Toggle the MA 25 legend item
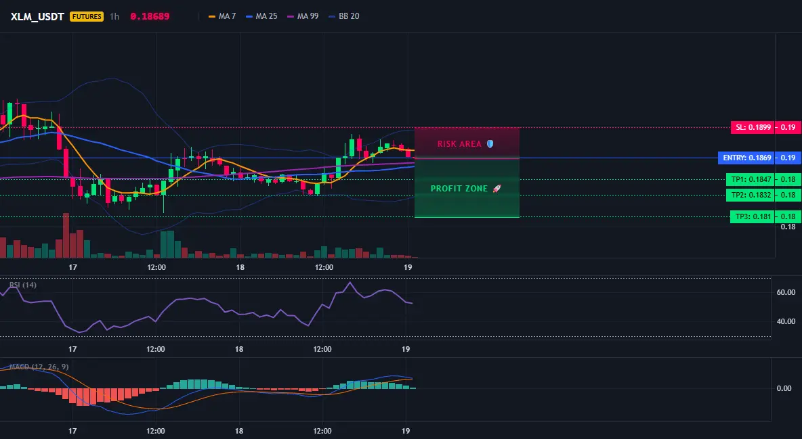 coord(262,16)
